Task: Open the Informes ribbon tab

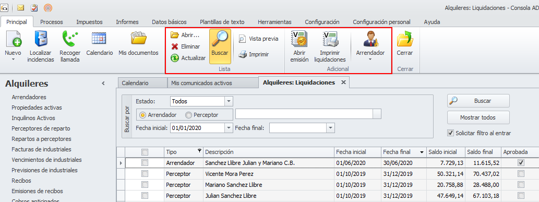Action: (x=127, y=22)
